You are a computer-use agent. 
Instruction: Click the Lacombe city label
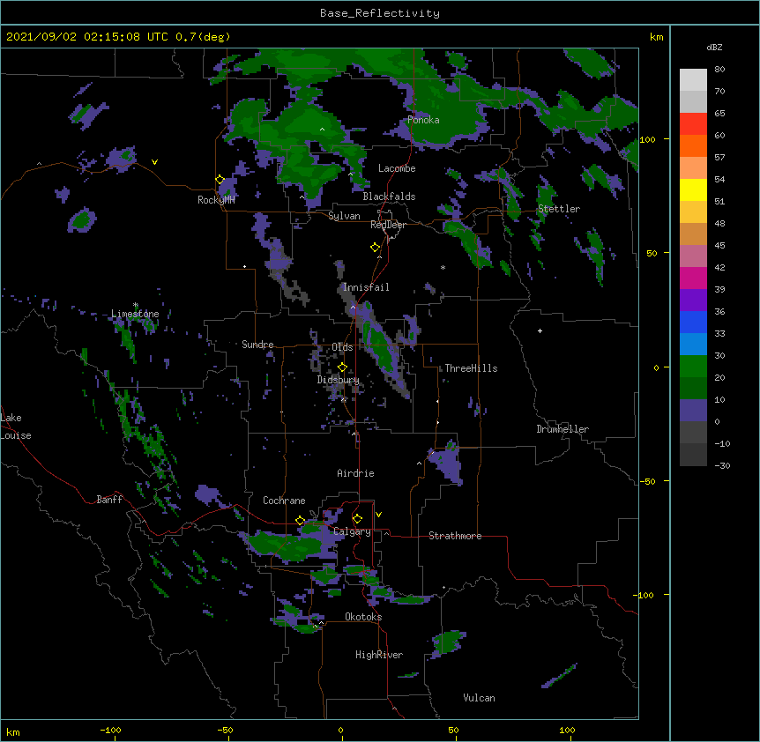pos(397,168)
